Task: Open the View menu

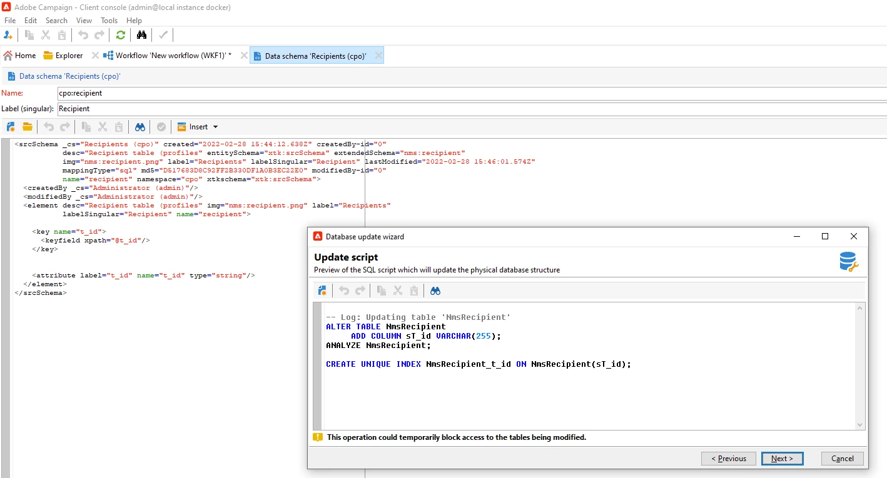Action: click(x=84, y=21)
